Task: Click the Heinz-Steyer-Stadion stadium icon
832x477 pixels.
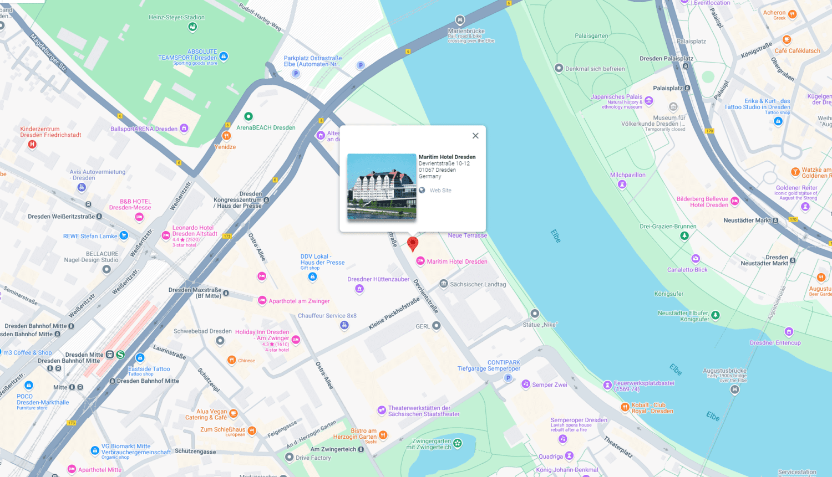Action: [192, 27]
